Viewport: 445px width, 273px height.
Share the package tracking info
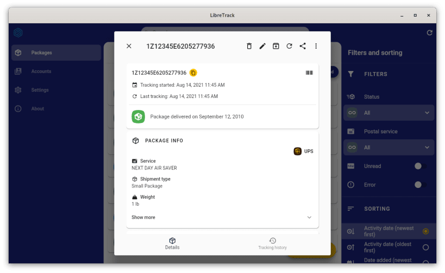(303, 46)
